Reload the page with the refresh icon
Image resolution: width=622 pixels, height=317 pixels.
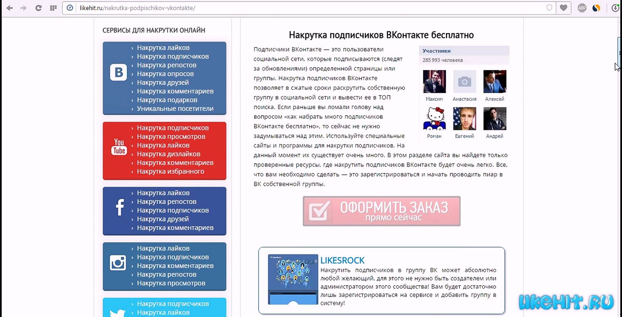38,8
